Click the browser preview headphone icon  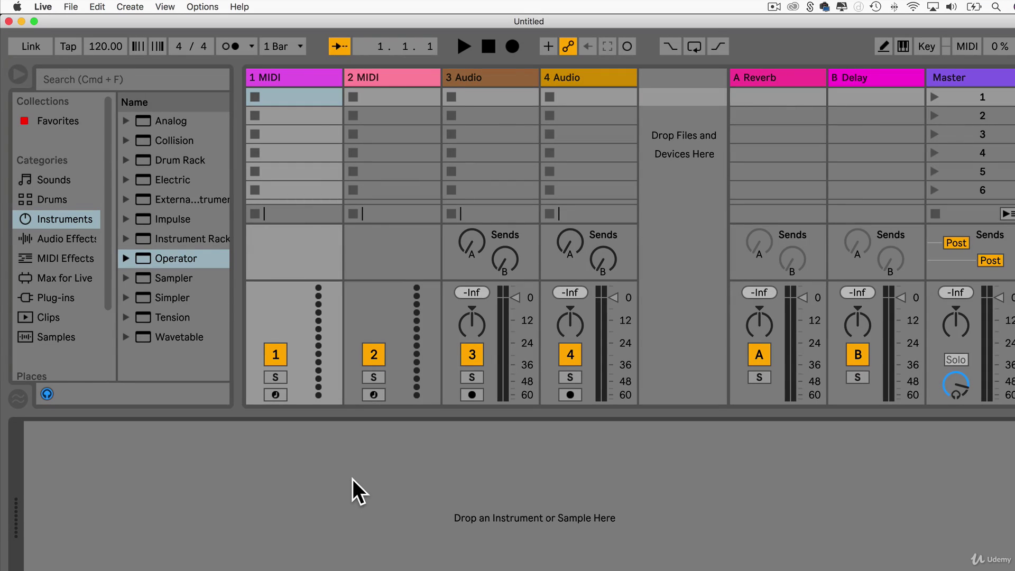(47, 394)
